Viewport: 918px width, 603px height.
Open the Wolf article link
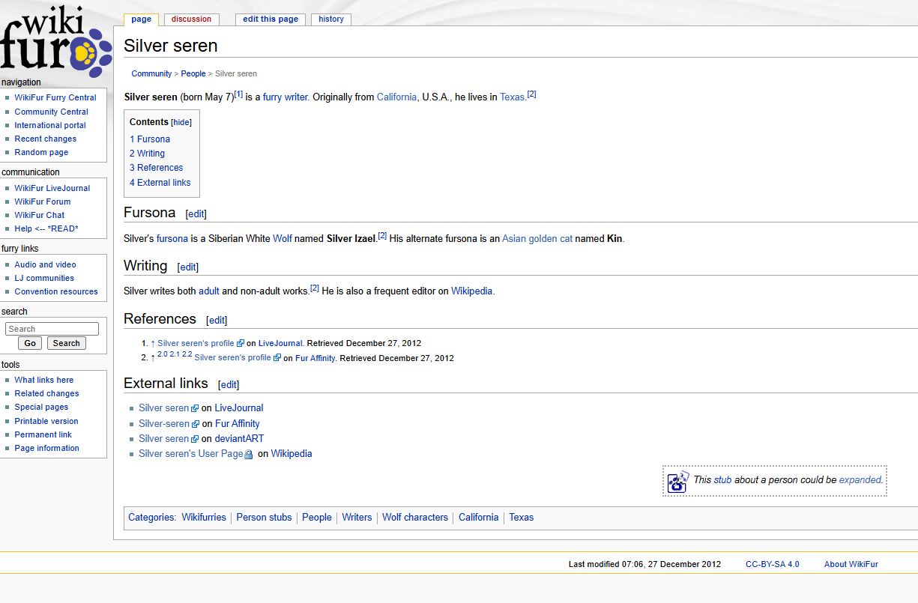tap(283, 239)
